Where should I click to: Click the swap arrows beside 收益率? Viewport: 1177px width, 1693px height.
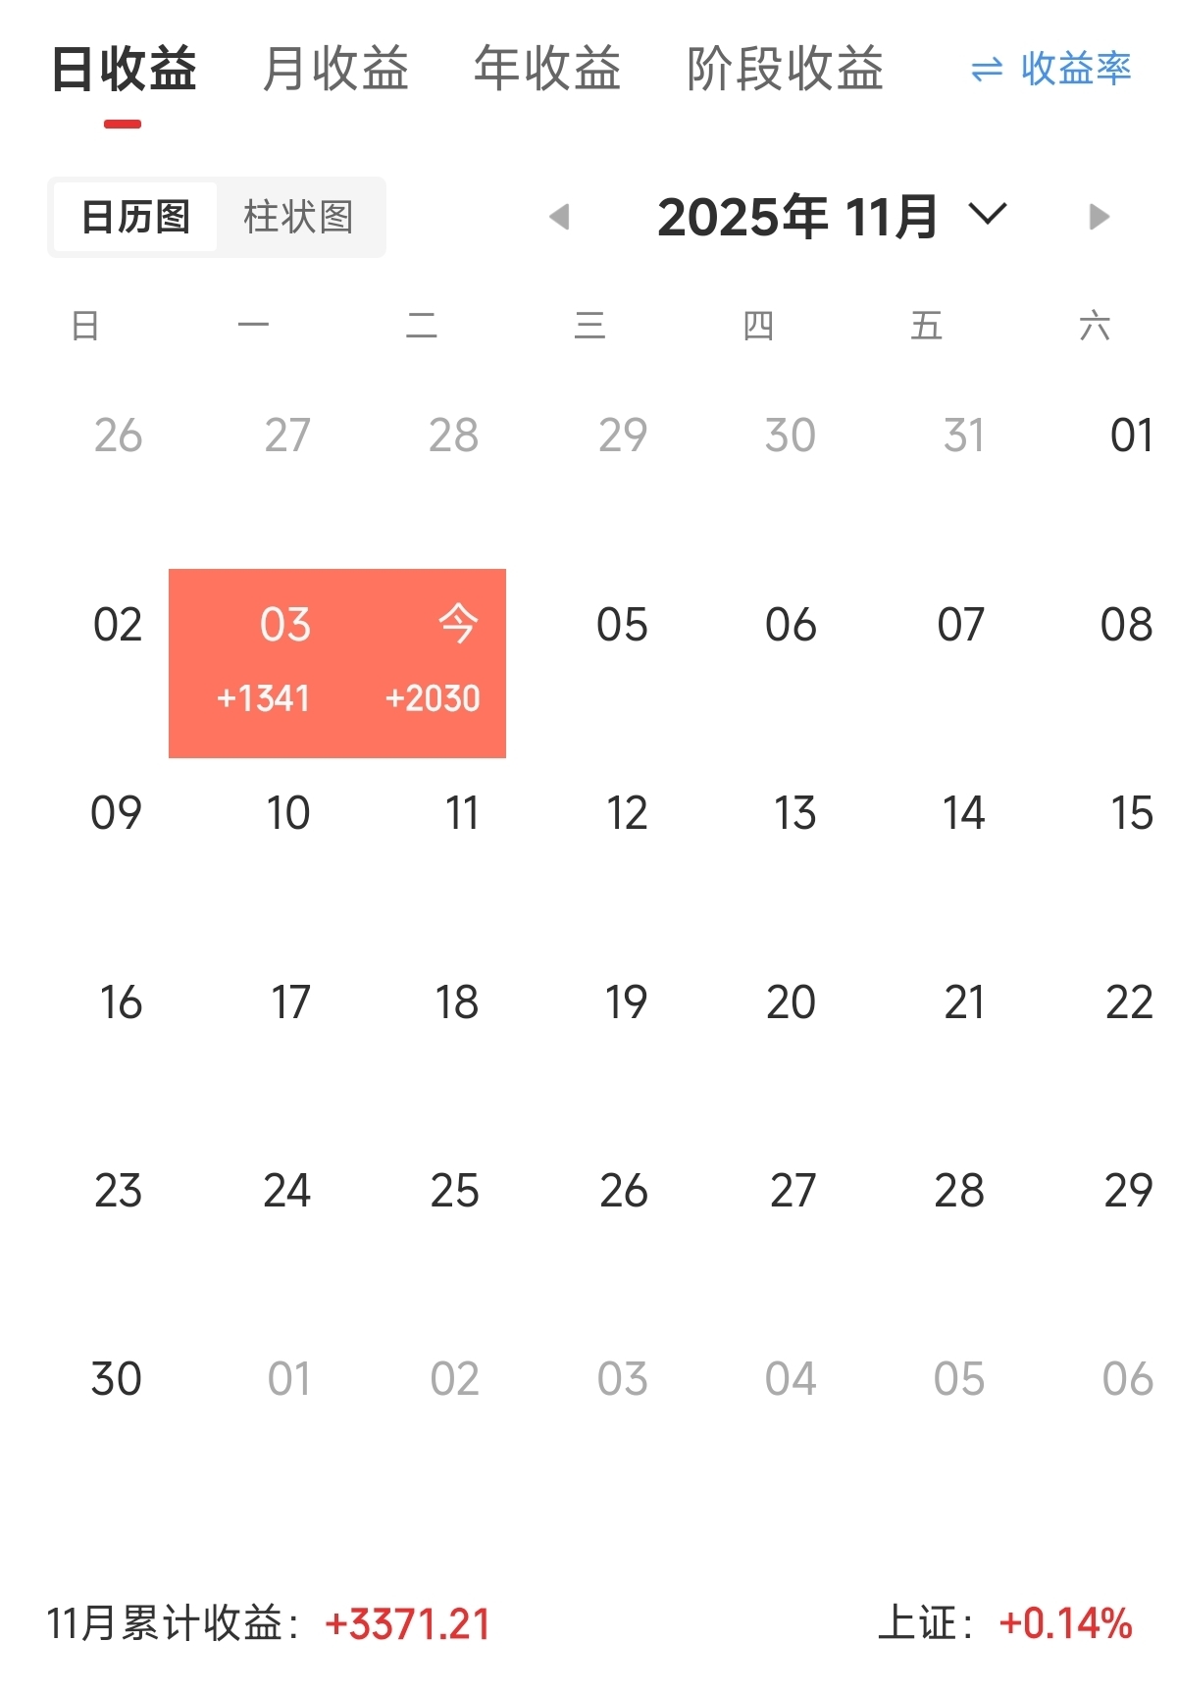[987, 70]
